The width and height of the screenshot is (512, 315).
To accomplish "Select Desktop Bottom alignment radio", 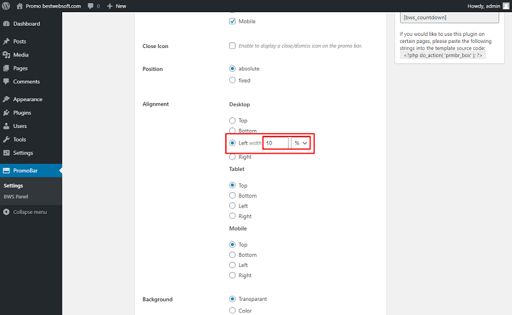I will click(x=232, y=131).
